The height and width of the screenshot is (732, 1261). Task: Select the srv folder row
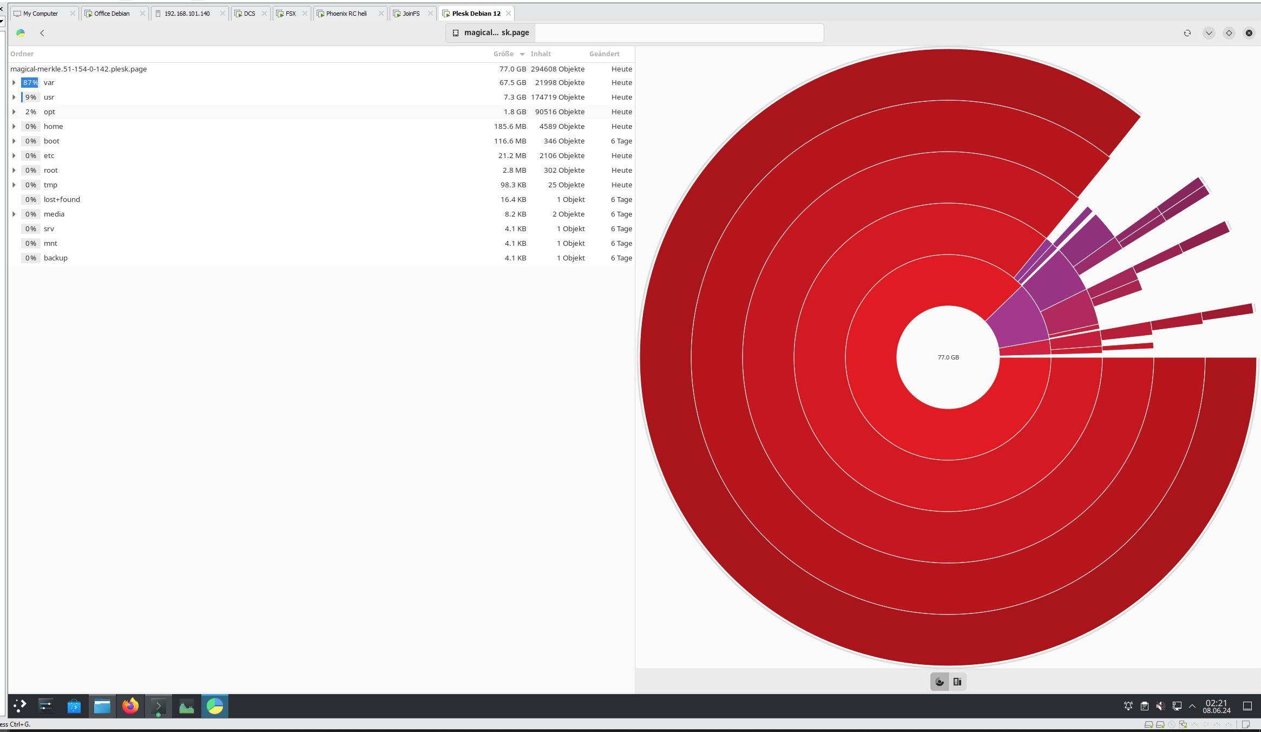pyautogui.click(x=321, y=229)
